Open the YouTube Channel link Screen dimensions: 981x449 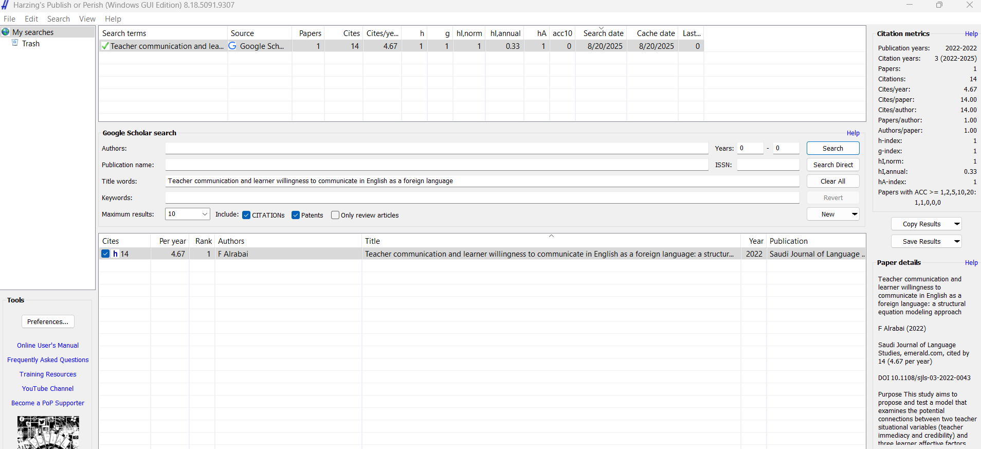(x=48, y=388)
